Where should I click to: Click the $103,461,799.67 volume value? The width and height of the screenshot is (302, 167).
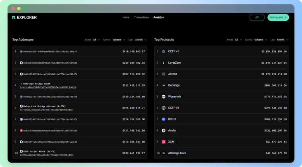click(x=133, y=153)
